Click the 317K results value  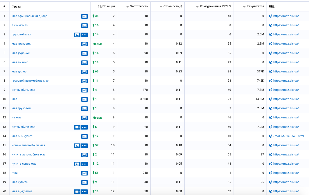click(260, 71)
